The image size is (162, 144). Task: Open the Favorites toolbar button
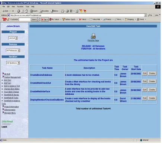(x=44, y=11)
